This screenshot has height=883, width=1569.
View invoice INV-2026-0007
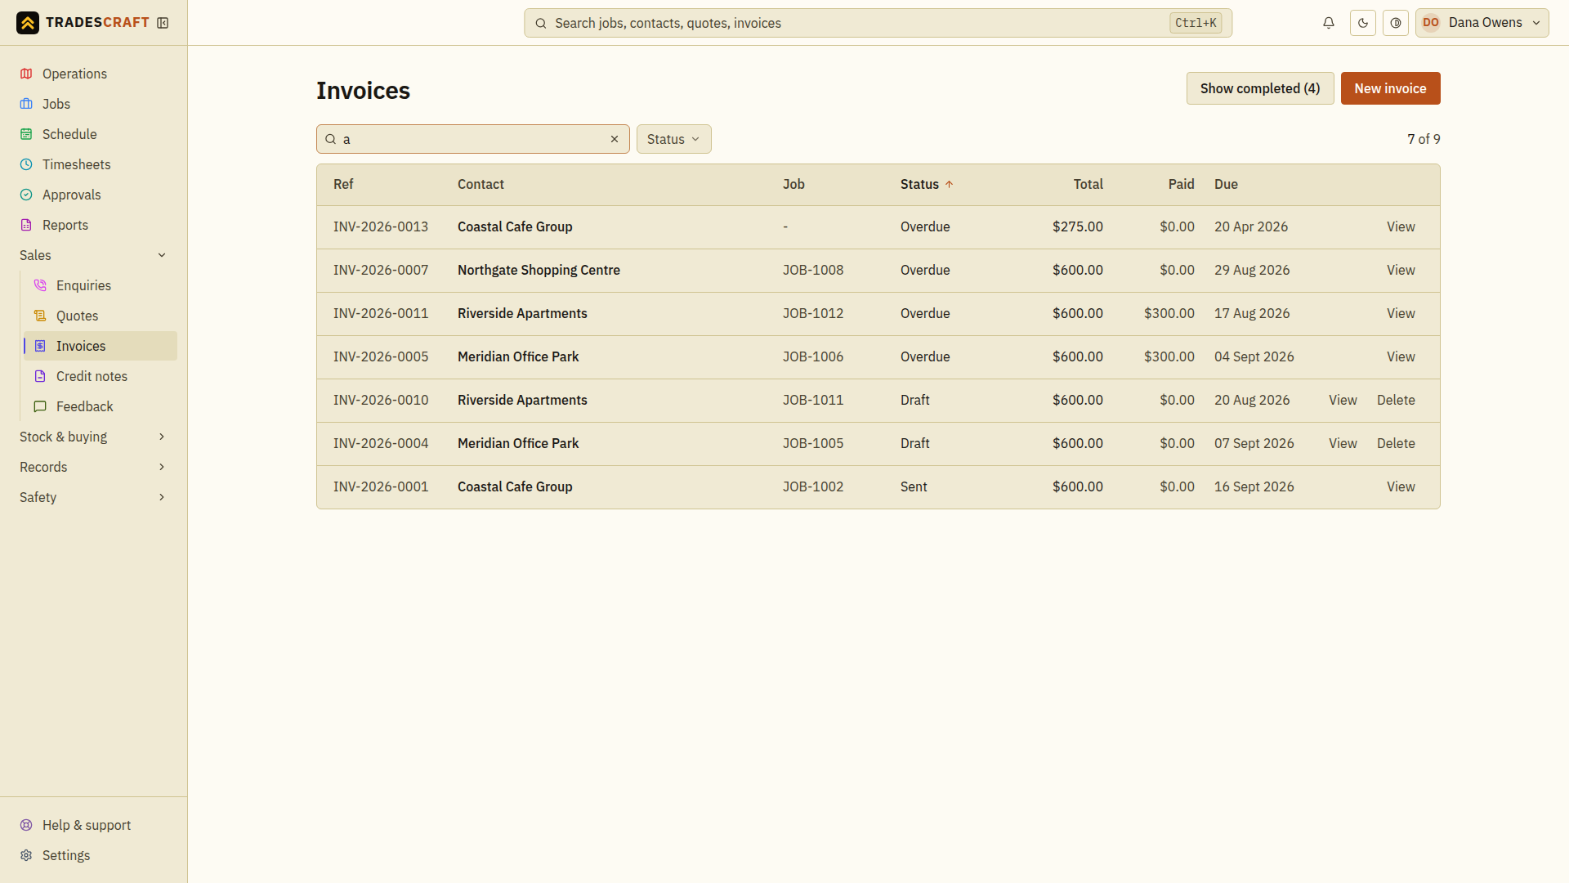click(x=1401, y=271)
